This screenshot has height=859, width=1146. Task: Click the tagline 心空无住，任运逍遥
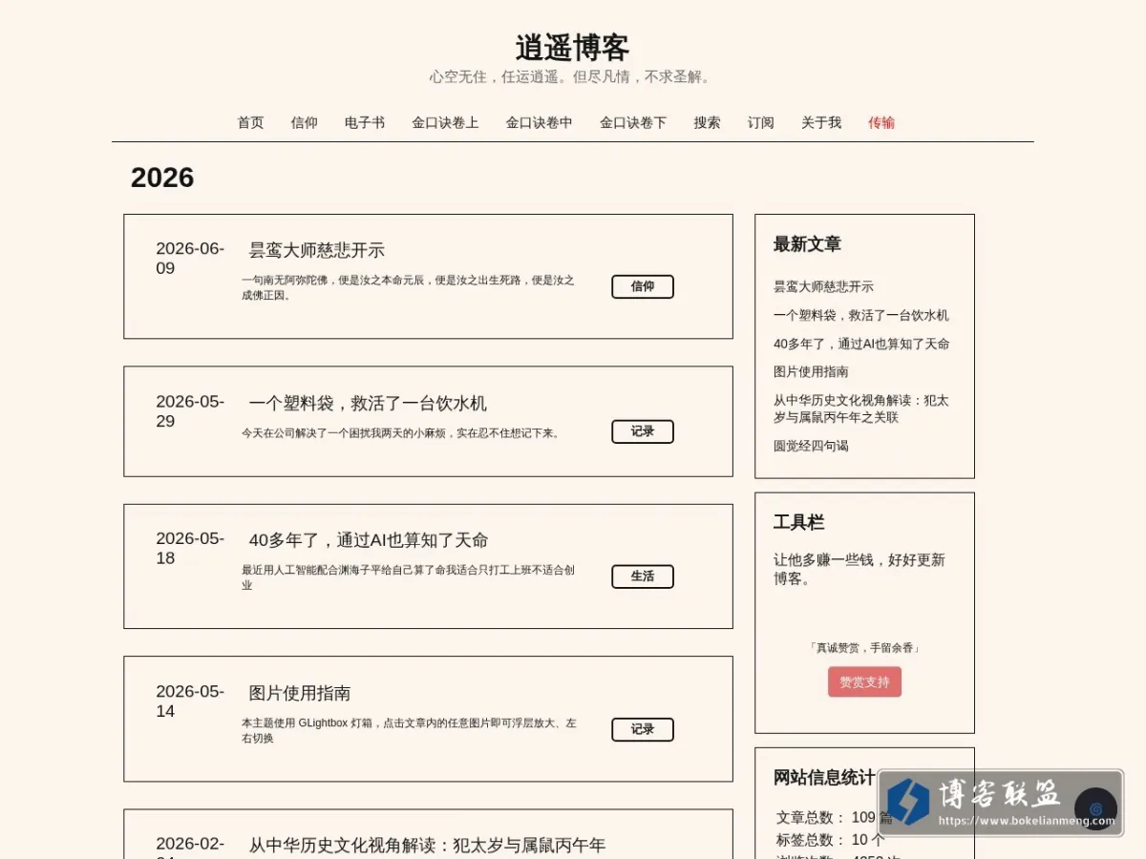tap(572, 76)
